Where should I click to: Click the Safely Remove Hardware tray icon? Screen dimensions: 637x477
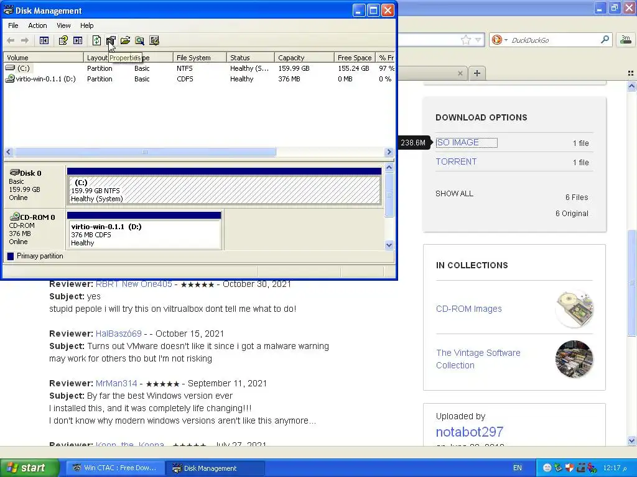click(559, 468)
